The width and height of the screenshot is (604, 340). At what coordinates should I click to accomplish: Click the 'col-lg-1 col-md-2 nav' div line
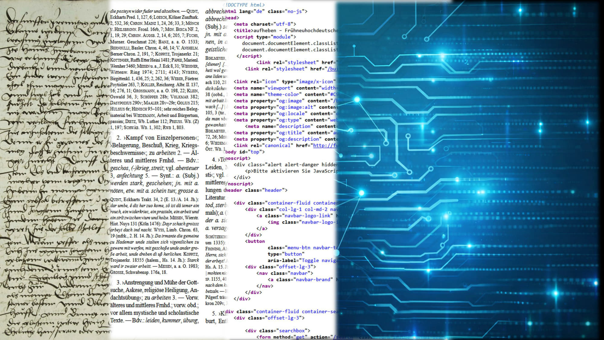coord(291,209)
